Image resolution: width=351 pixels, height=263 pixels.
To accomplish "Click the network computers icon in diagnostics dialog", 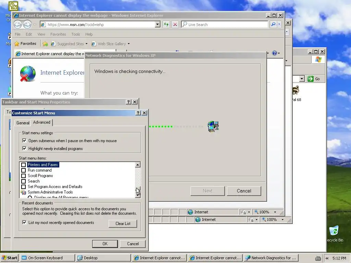I will click(213, 126).
